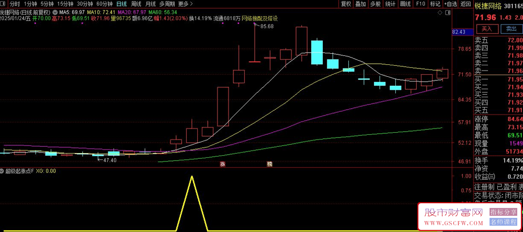
Task: Click the MA20: 67.97 indicator label
Action: click(x=132, y=13)
